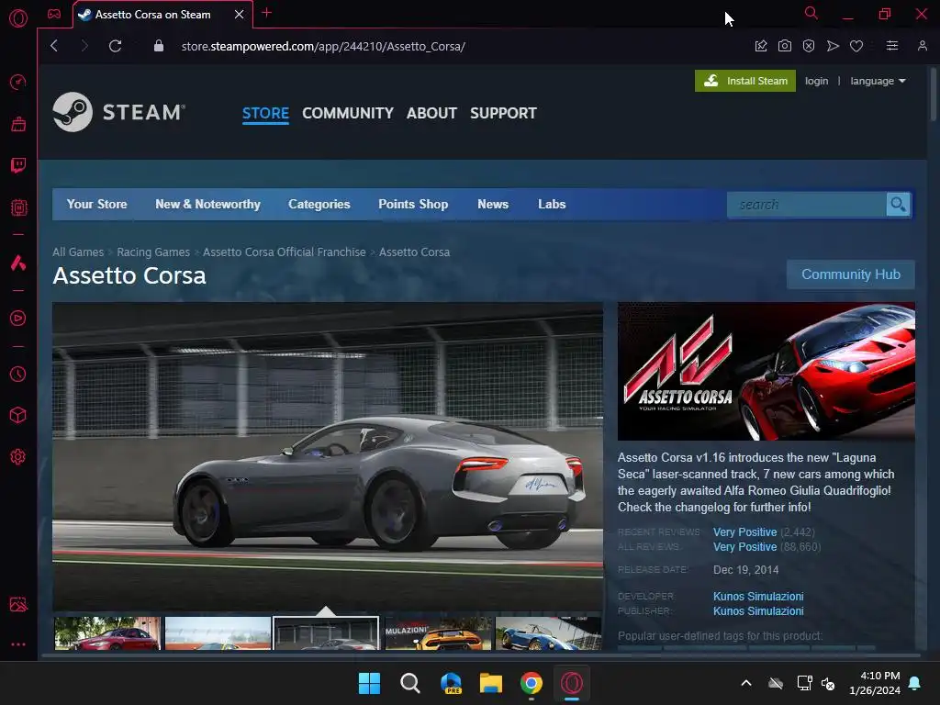Open Labs section

click(x=552, y=204)
